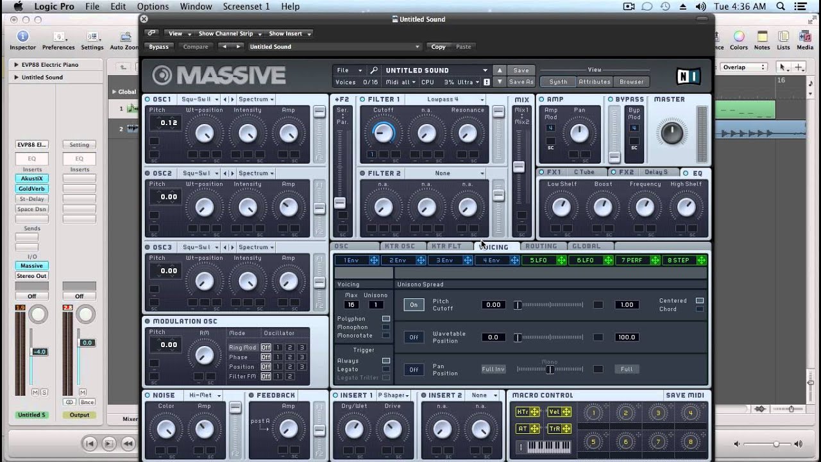The width and height of the screenshot is (821, 462).
Task: Switch to Attributes view button
Action: coord(595,82)
